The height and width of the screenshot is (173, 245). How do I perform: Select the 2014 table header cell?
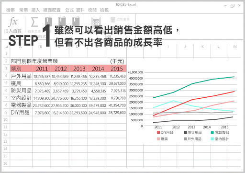tap(98, 69)
